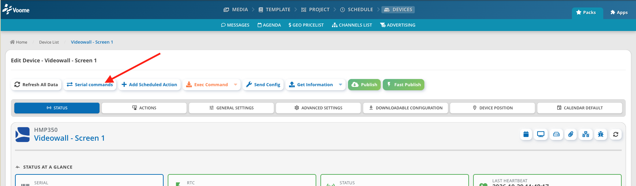Viewport: 636px width, 186px height.
Task: Open MEDIA in top navigation
Action: coord(236,10)
